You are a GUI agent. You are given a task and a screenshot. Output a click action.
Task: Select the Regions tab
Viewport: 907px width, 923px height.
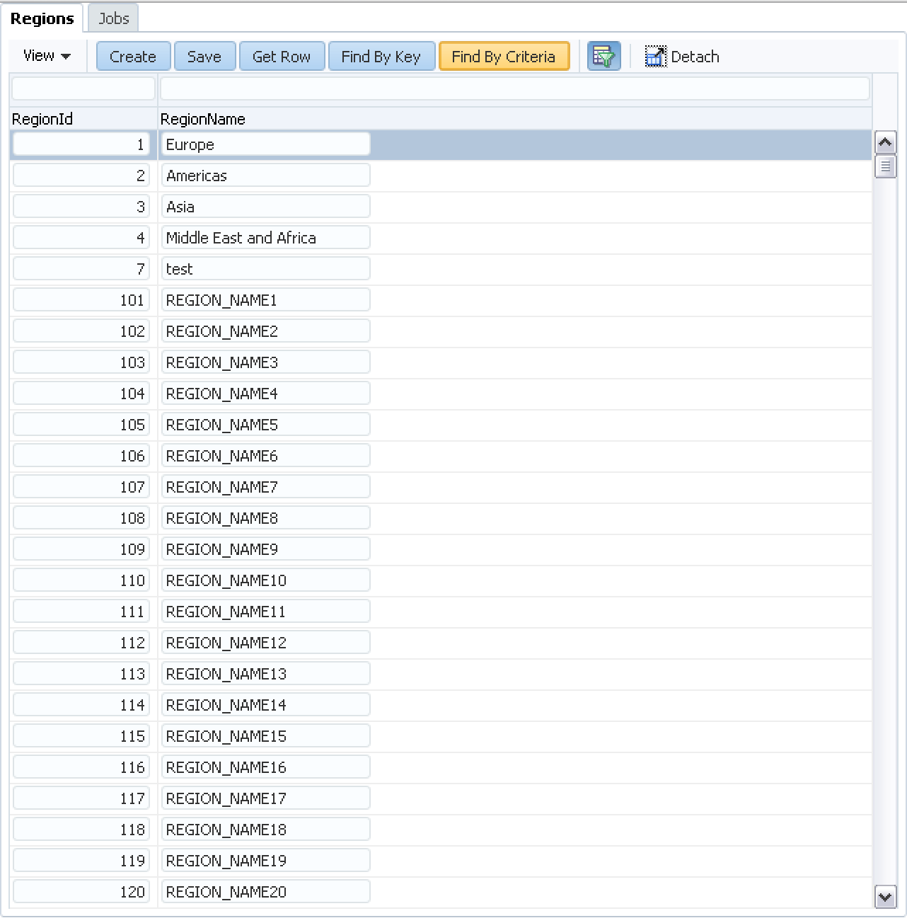point(42,18)
